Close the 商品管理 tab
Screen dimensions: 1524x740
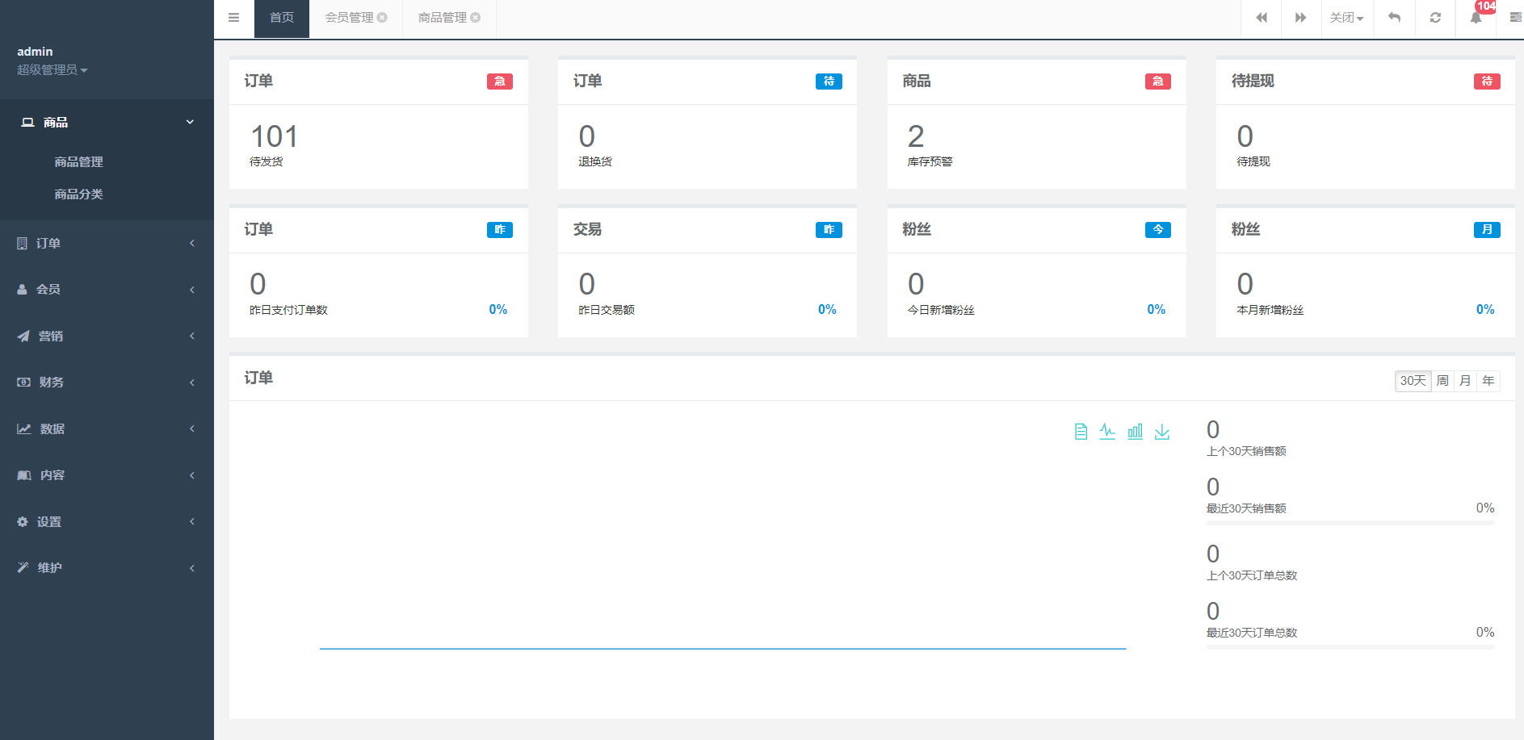[476, 18]
